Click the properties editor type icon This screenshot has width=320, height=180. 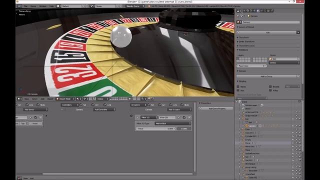tap(239, 10)
